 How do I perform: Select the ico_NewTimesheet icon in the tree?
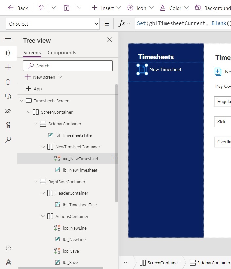point(81,158)
